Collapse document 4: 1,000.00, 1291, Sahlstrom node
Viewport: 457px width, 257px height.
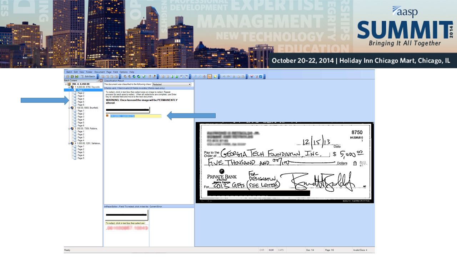point(69,143)
